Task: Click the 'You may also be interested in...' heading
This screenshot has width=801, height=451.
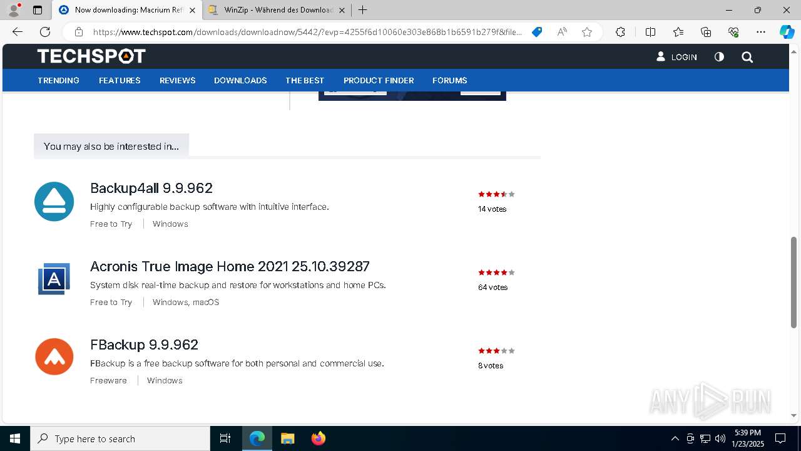Action: tap(111, 146)
